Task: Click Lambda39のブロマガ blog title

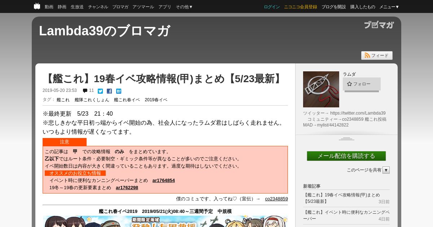Action: 104,31
